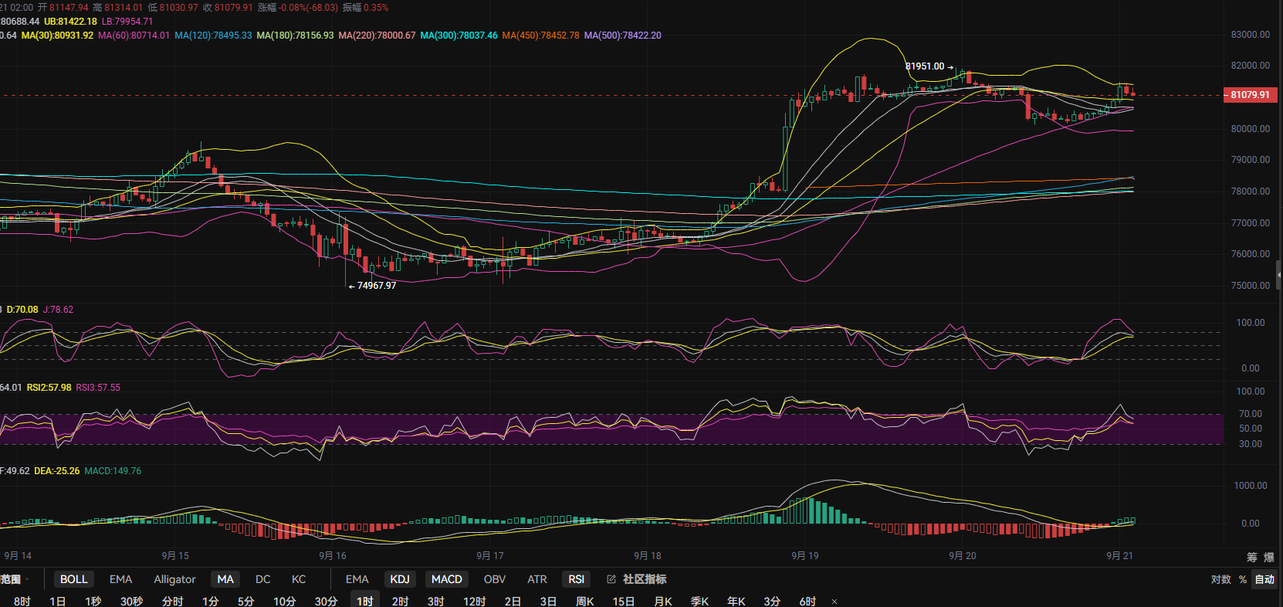
Task: Click the DEA:-25.26 MACD legend value
Action: (56, 471)
